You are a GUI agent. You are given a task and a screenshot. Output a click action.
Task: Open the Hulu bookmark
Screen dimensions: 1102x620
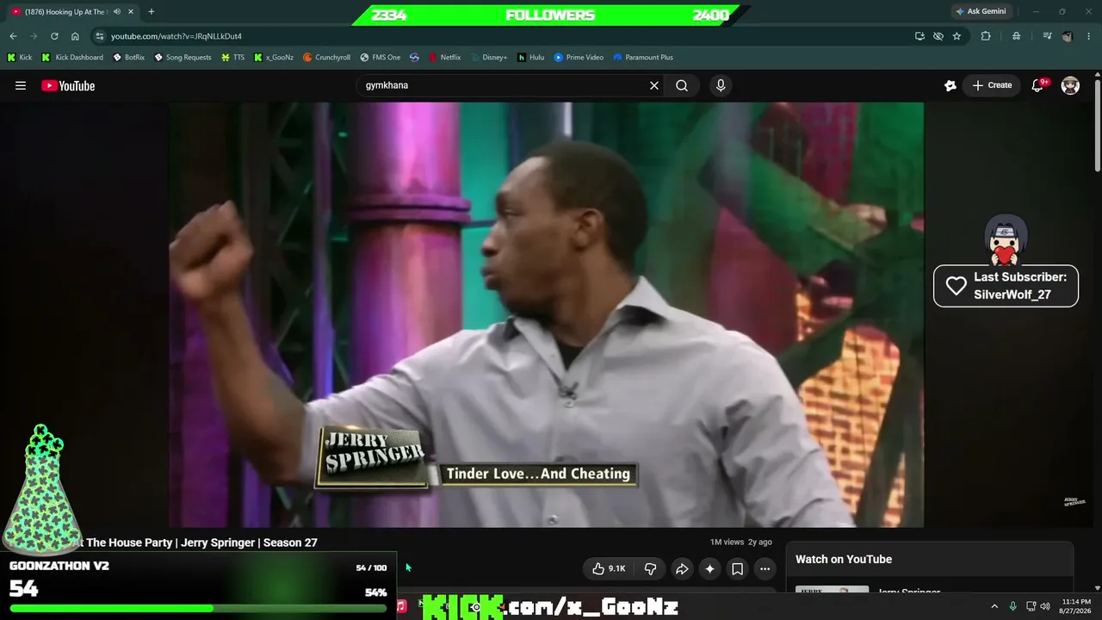tap(530, 57)
